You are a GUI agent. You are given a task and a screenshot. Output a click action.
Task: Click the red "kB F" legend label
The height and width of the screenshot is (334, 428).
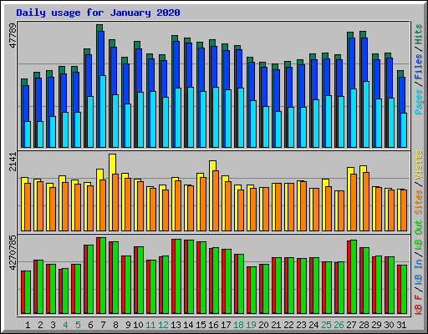pos(419,305)
